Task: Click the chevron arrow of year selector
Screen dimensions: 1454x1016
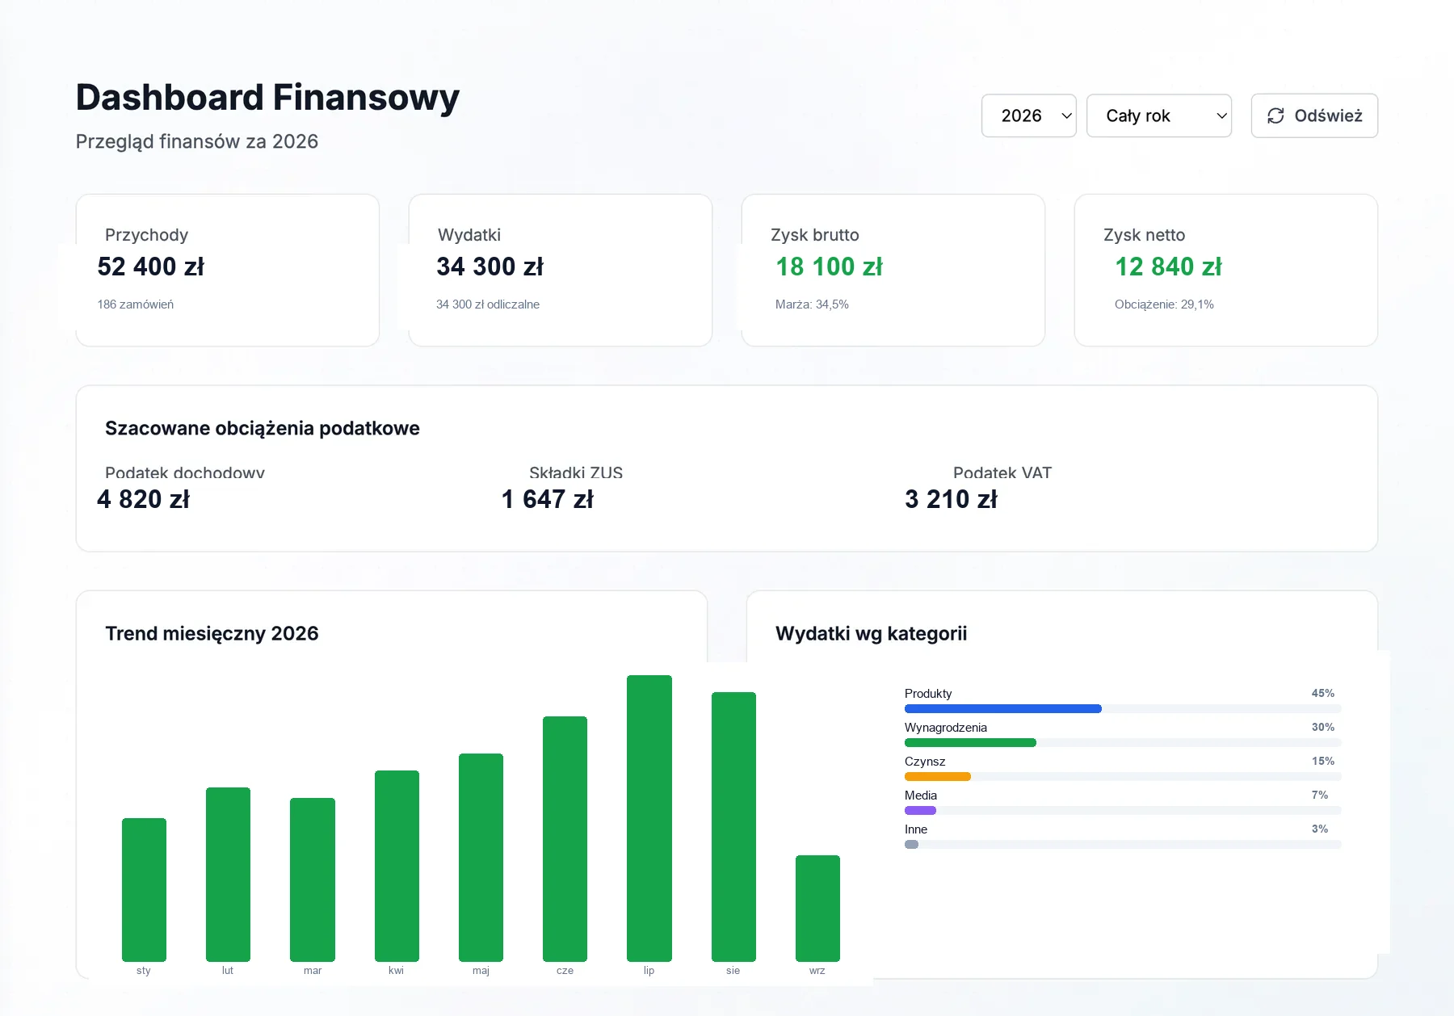Action: 1066,115
